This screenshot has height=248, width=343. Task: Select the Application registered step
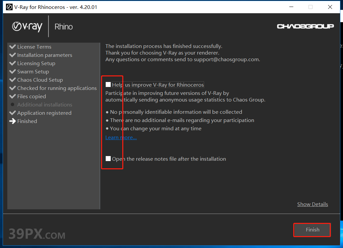pyautogui.click(x=44, y=113)
